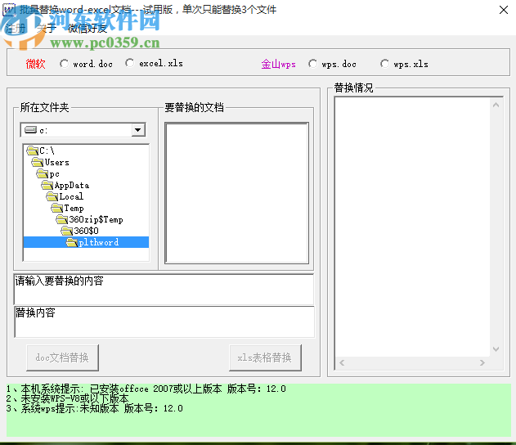Select the highlighted plthword folder label

(99, 242)
